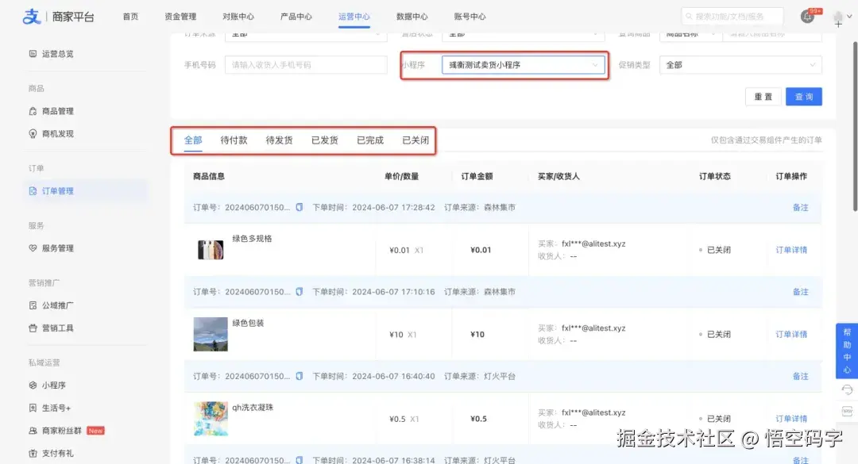Open 账号中心 in the top navigation

tap(470, 17)
